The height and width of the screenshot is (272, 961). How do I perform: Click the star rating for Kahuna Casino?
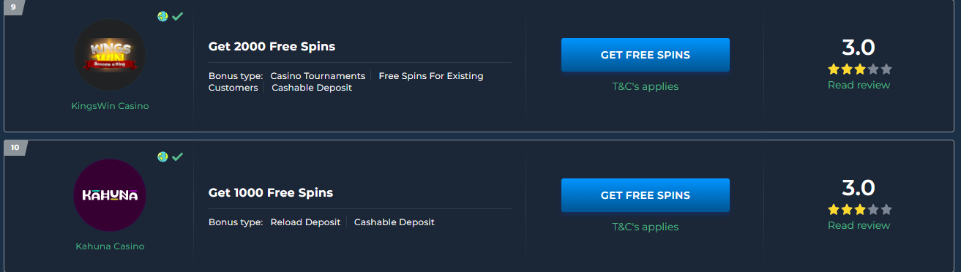click(859, 210)
